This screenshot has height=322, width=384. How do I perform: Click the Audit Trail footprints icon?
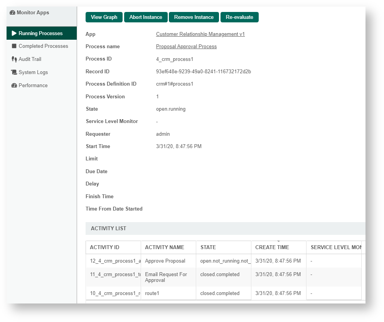coord(14,59)
